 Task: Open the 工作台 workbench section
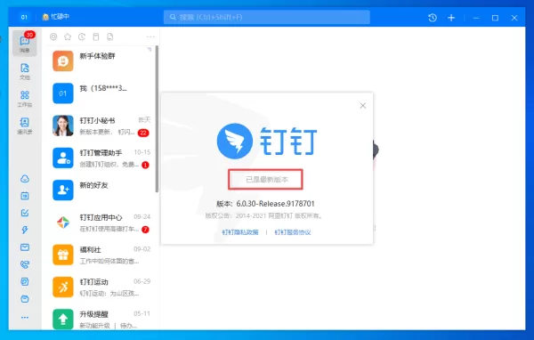[x=25, y=99]
